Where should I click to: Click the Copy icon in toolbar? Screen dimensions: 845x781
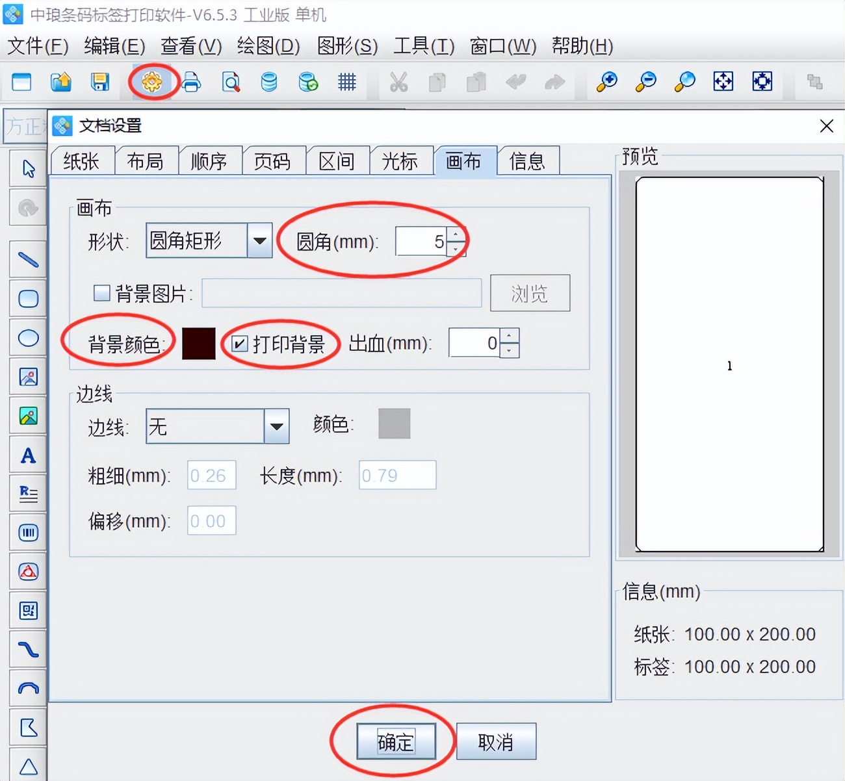[437, 82]
